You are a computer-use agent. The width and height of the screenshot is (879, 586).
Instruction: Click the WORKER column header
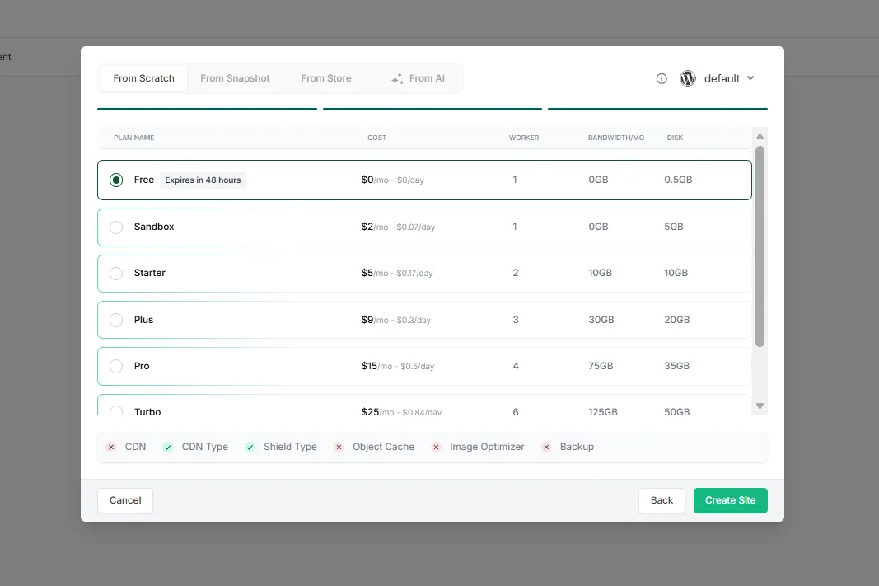click(x=524, y=138)
